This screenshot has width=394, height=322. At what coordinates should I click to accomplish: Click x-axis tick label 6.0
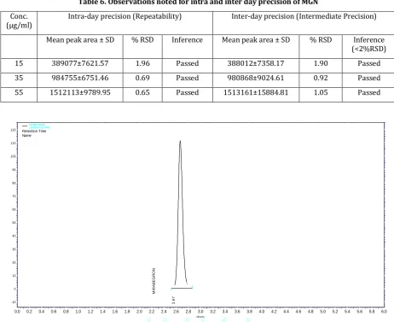pyautogui.click(x=384, y=312)
